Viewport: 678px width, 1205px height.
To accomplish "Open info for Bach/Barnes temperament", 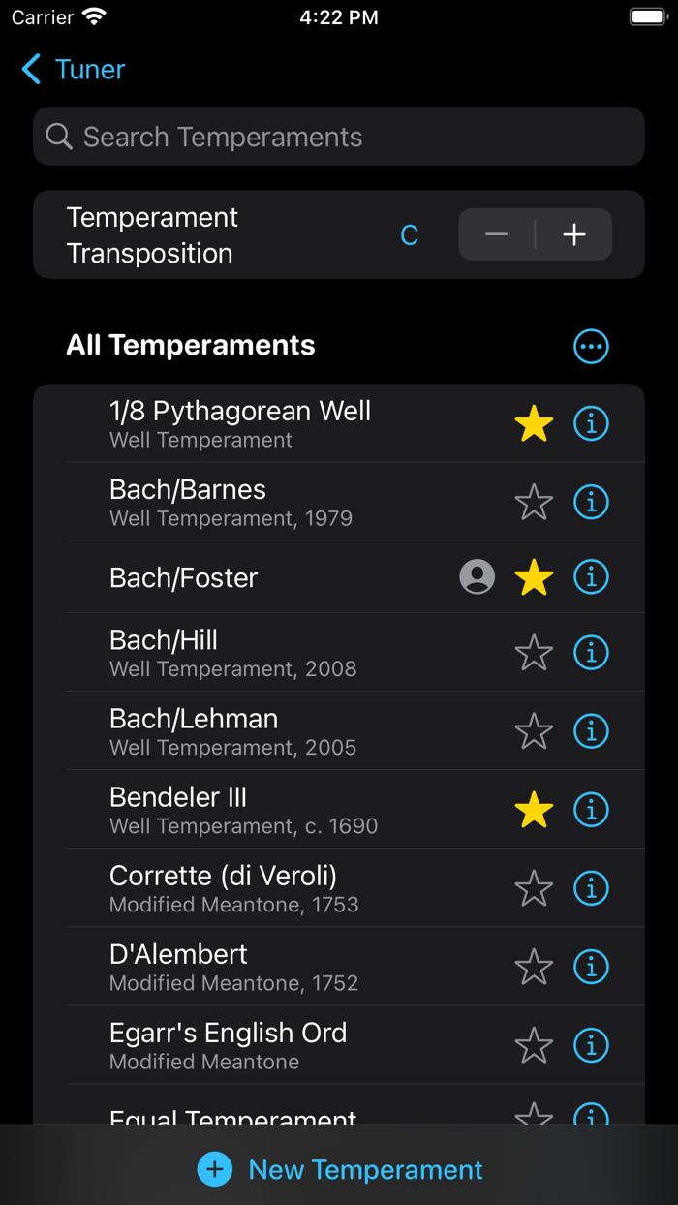I will tap(591, 502).
